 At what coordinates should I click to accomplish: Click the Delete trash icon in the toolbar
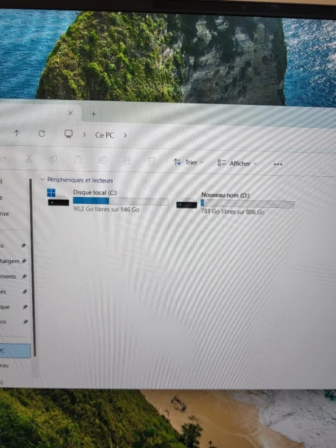click(x=152, y=161)
